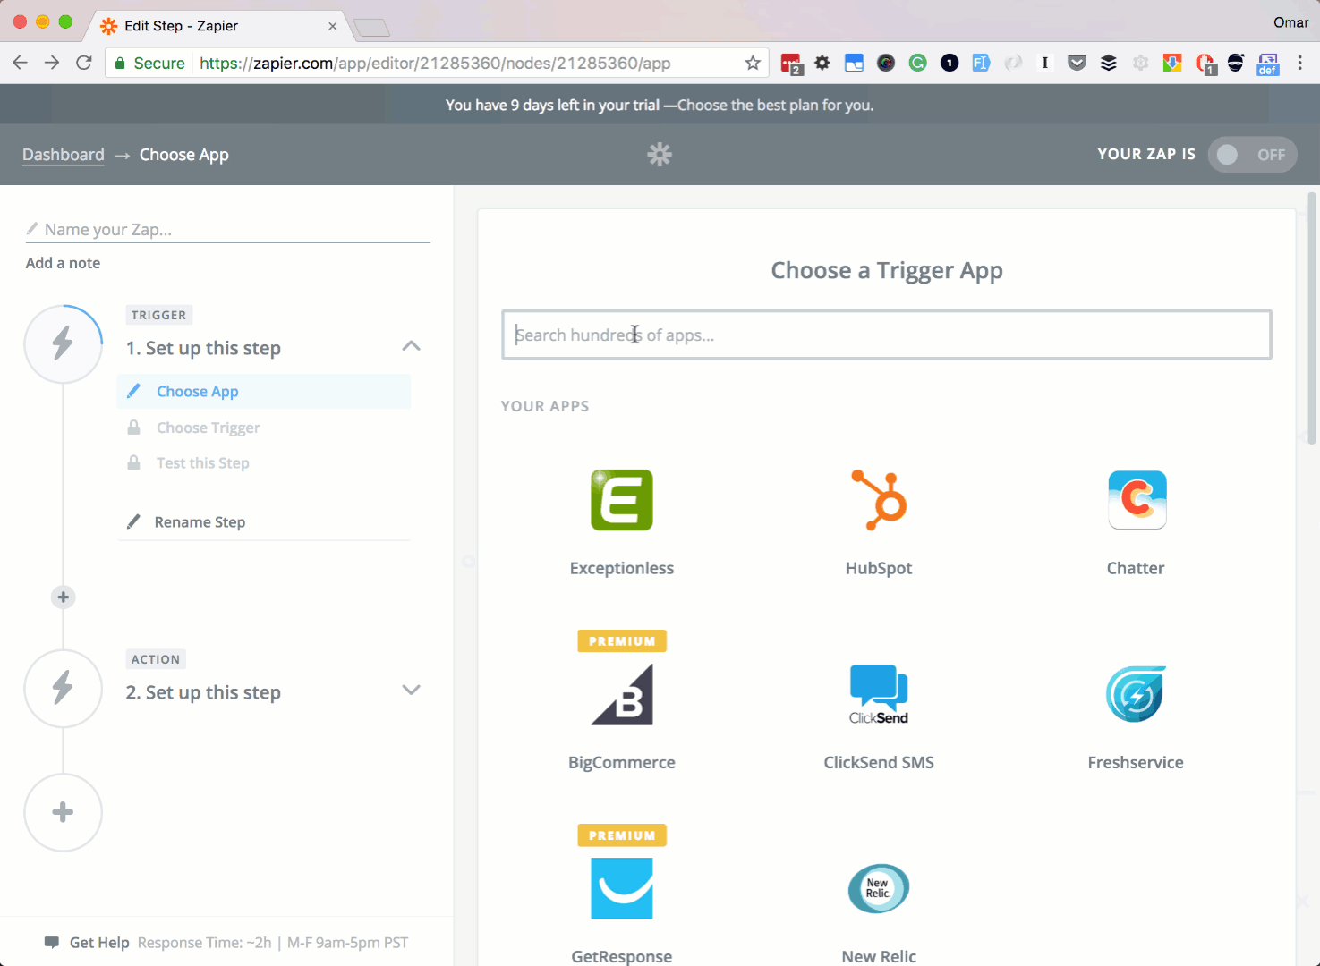Click the Omar profile button
This screenshot has width=1320, height=966.
(x=1290, y=22)
